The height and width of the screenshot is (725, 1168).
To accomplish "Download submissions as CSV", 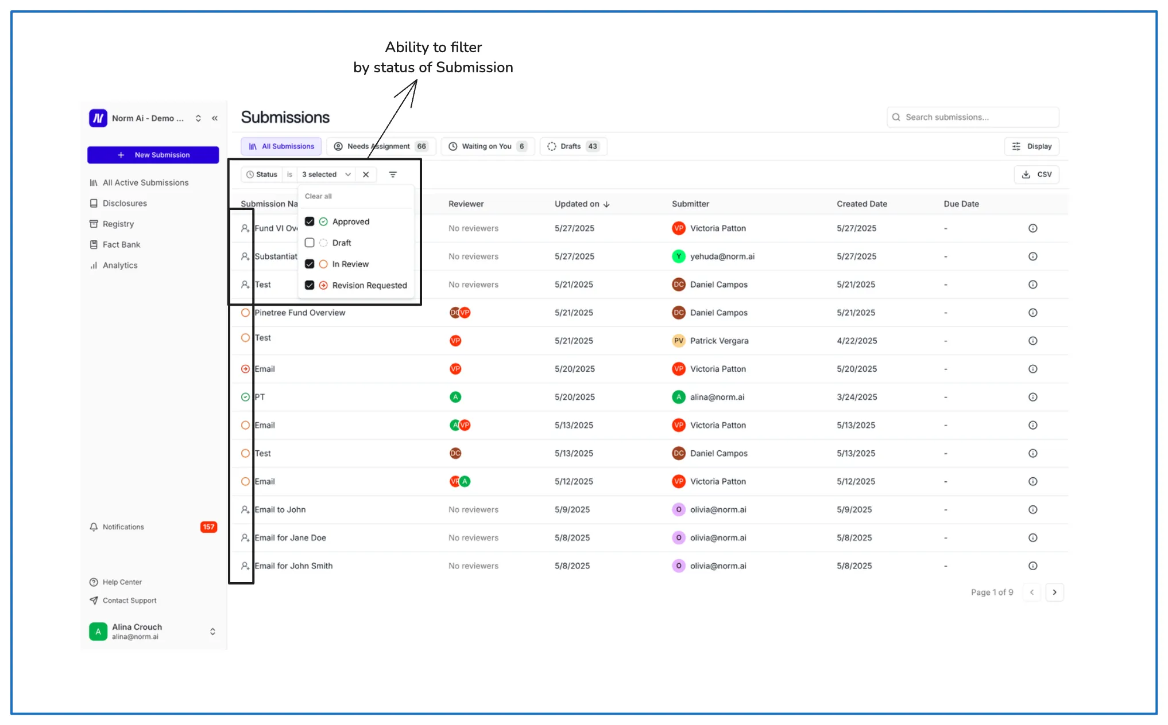I will [x=1036, y=174].
